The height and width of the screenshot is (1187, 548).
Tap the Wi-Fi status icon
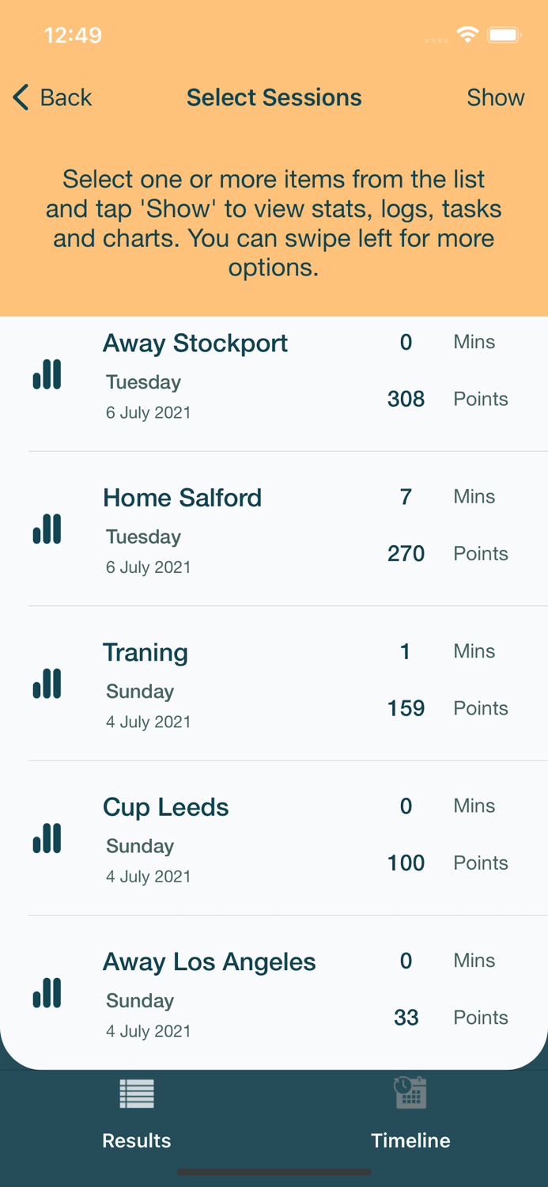pos(467,34)
